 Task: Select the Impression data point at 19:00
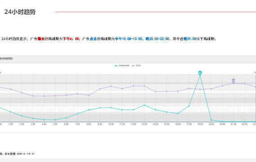pos(211,120)
